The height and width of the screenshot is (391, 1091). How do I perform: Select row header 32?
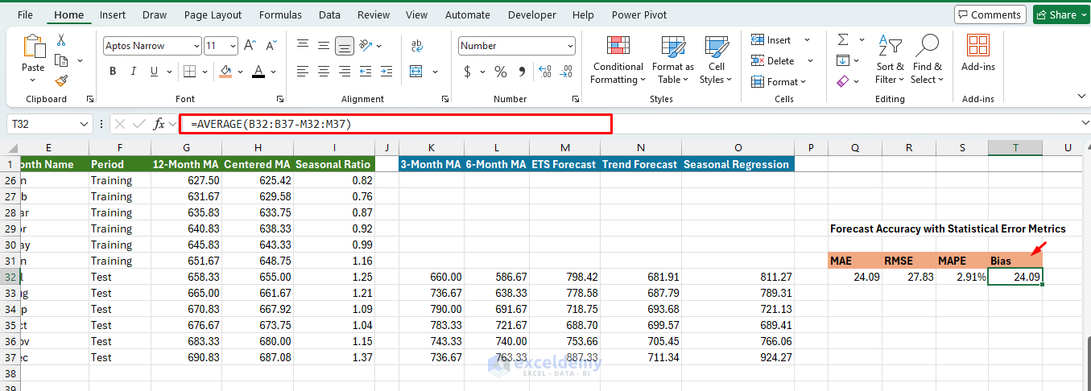click(x=9, y=277)
